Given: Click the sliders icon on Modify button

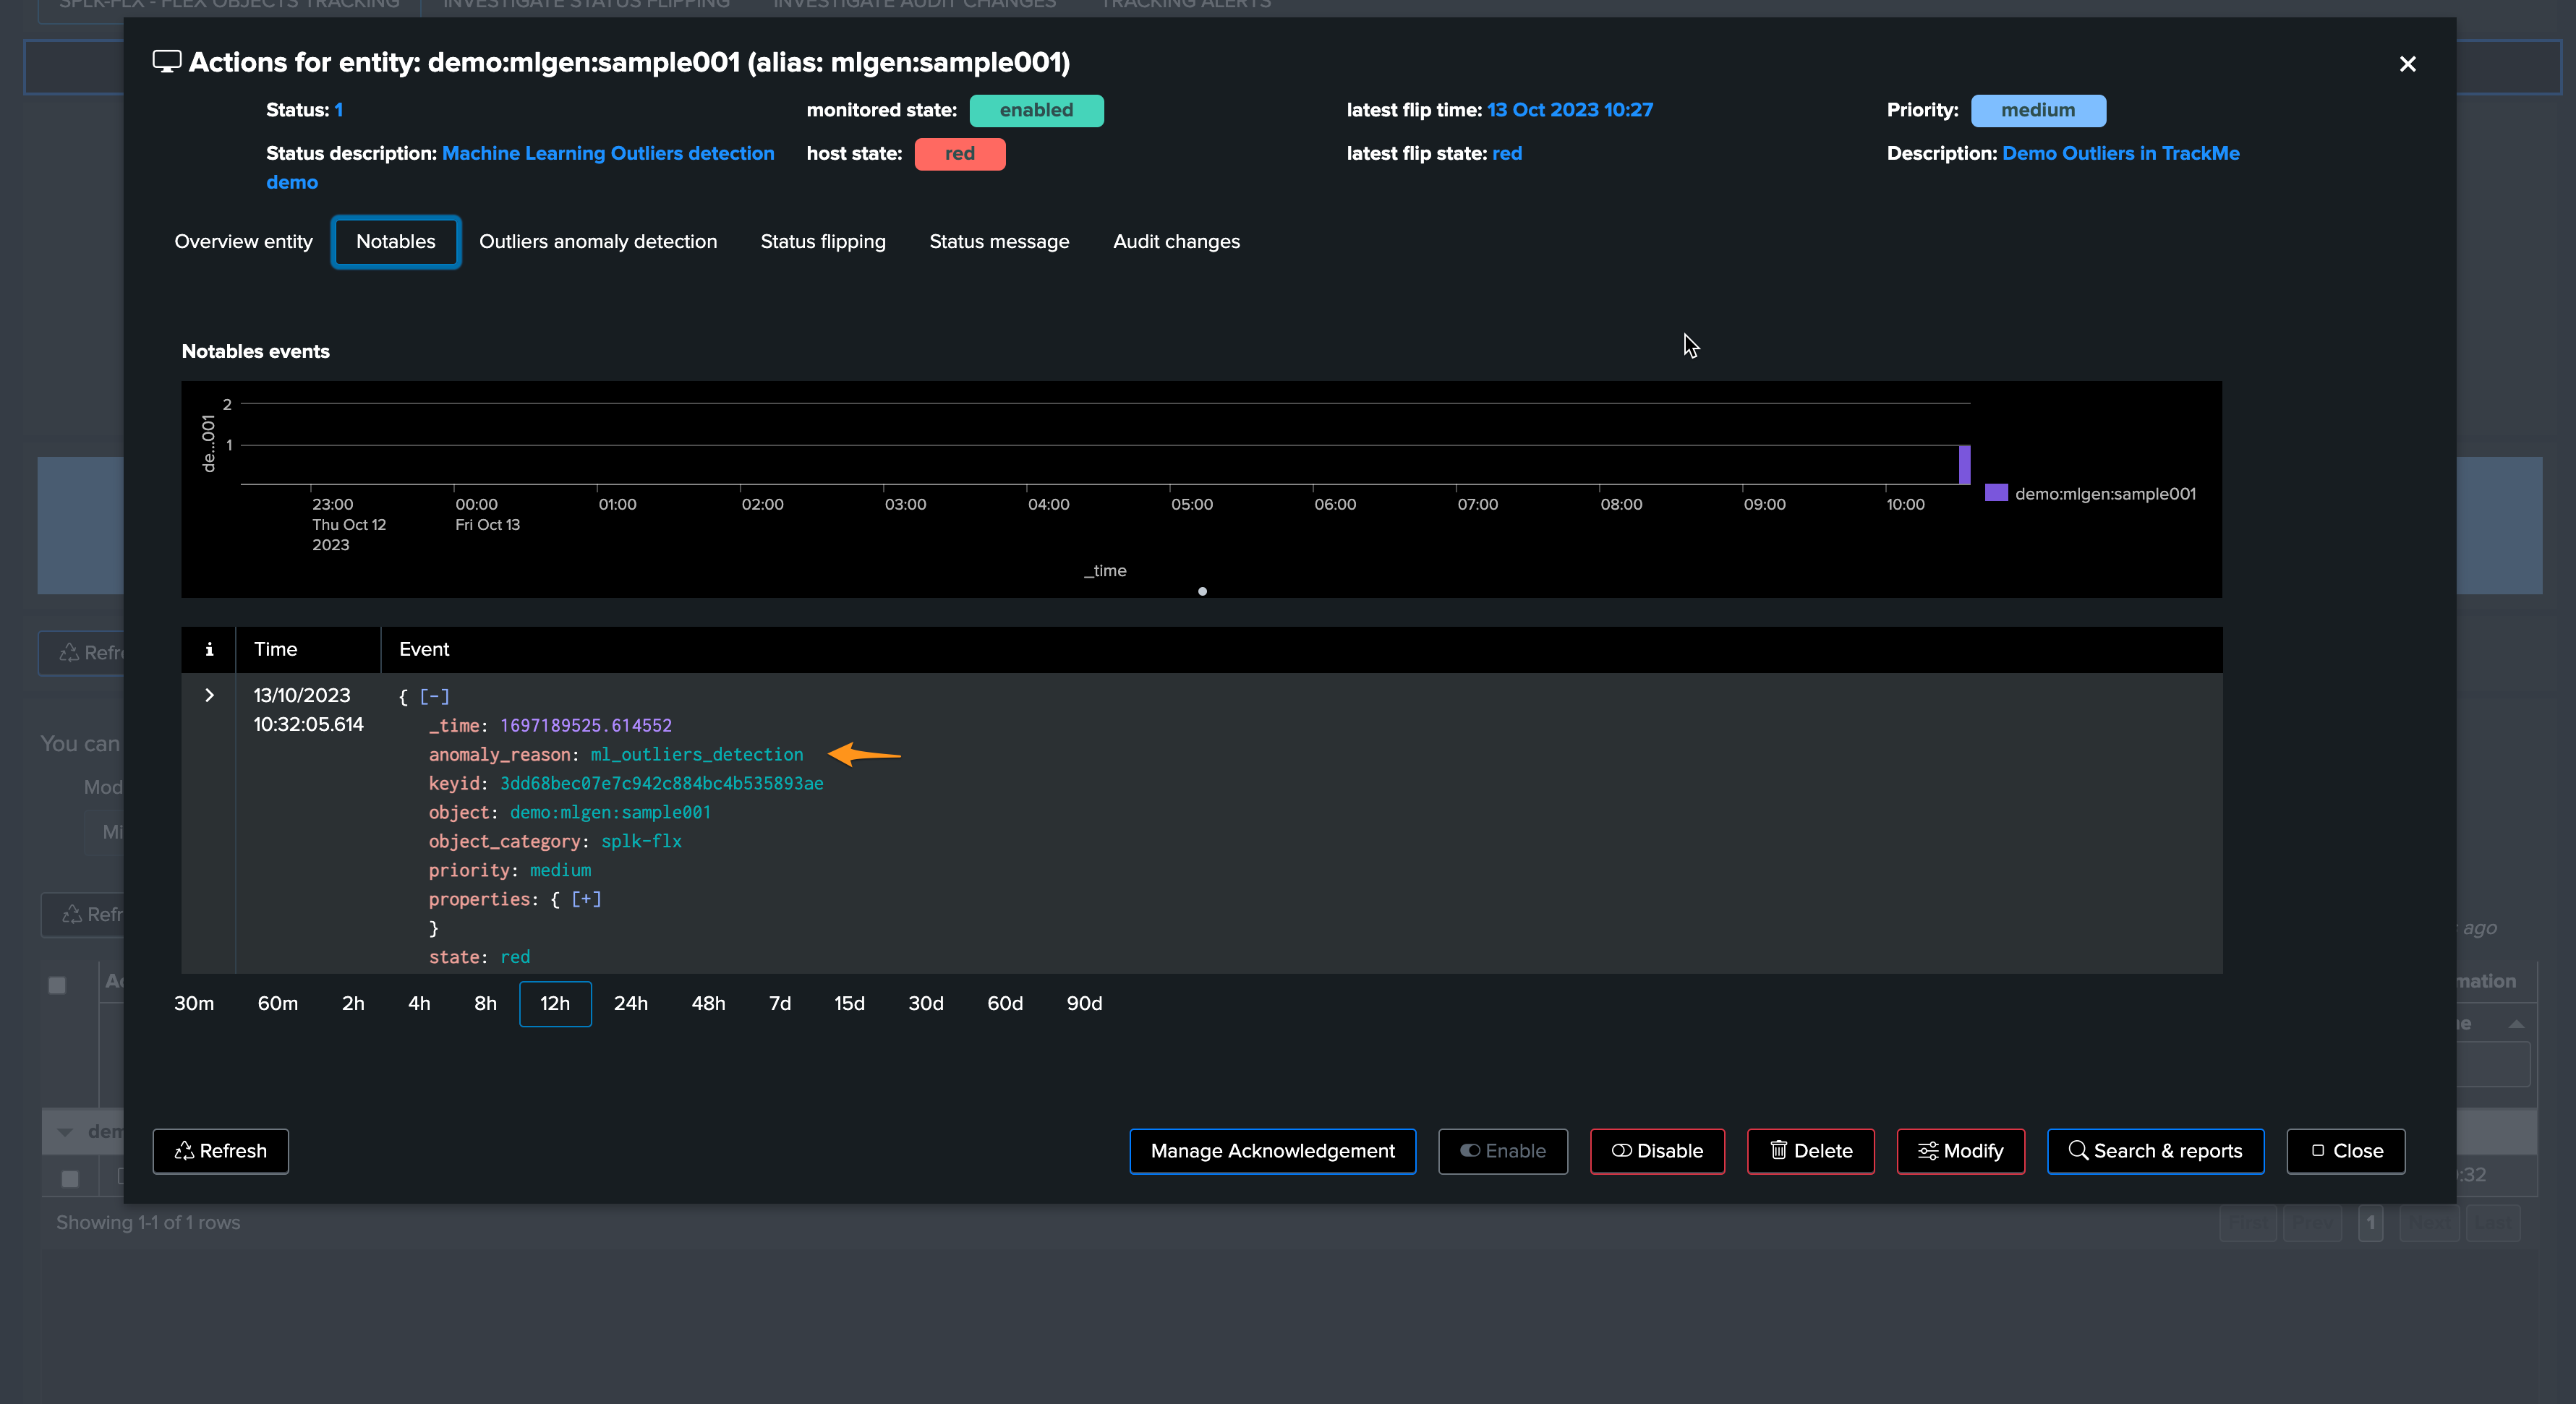Looking at the screenshot, I should pos(1928,1151).
